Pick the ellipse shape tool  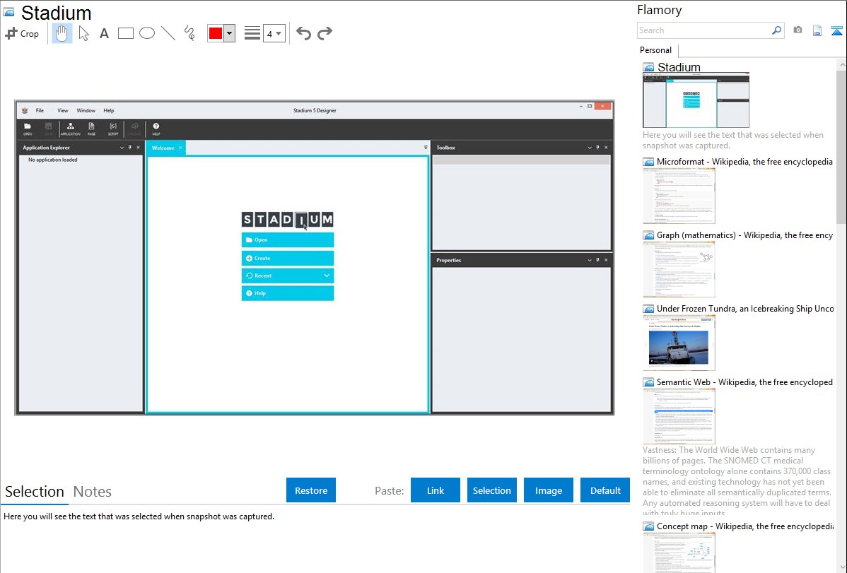(147, 33)
